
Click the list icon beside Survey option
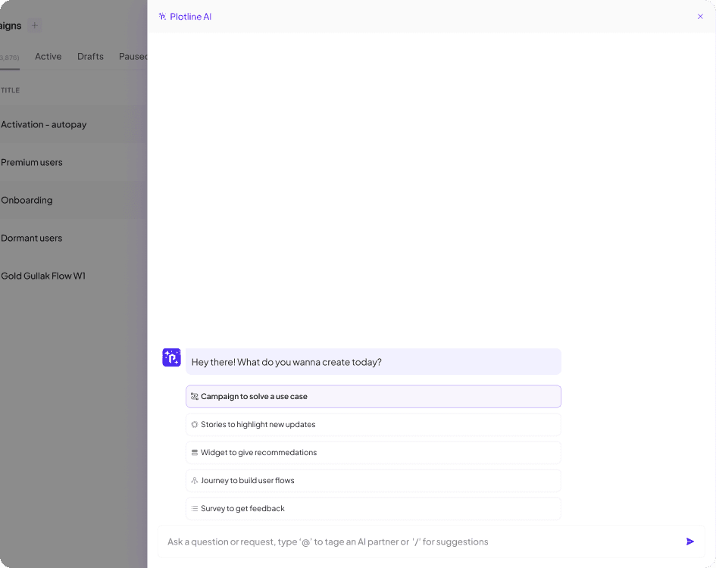(x=195, y=509)
